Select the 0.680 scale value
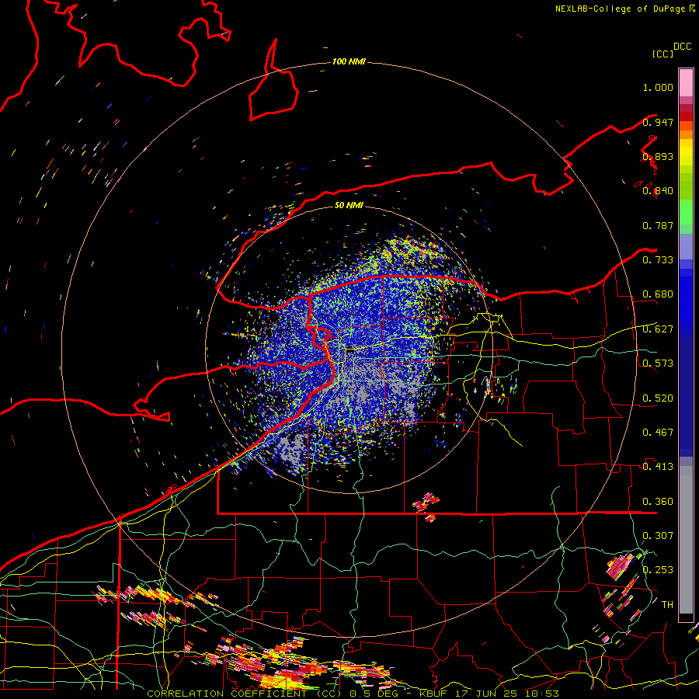Image resolution: width=699 pixels, height=699 pixels. [658, 294]
